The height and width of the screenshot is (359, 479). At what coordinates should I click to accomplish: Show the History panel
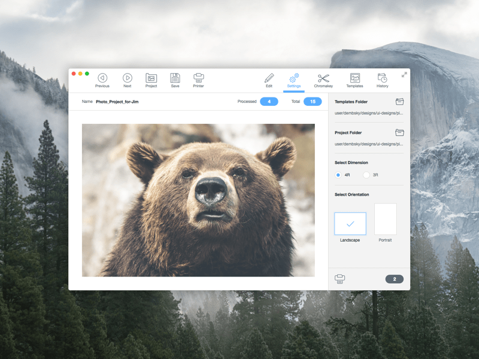click(382, 78)
